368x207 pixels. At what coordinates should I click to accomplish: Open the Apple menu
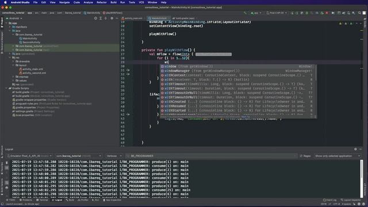click(x=5, y=2)
